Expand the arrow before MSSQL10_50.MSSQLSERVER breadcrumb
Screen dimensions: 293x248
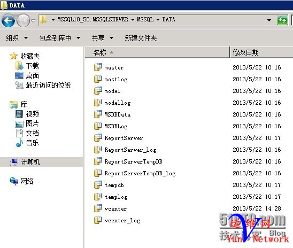click(53, 20)
